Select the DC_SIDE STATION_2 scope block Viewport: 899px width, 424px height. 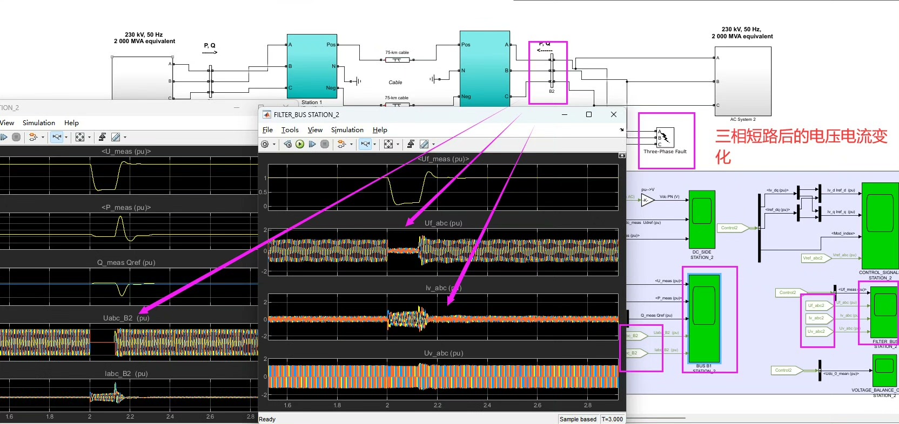pyautogui.click(x=702, y=219)
